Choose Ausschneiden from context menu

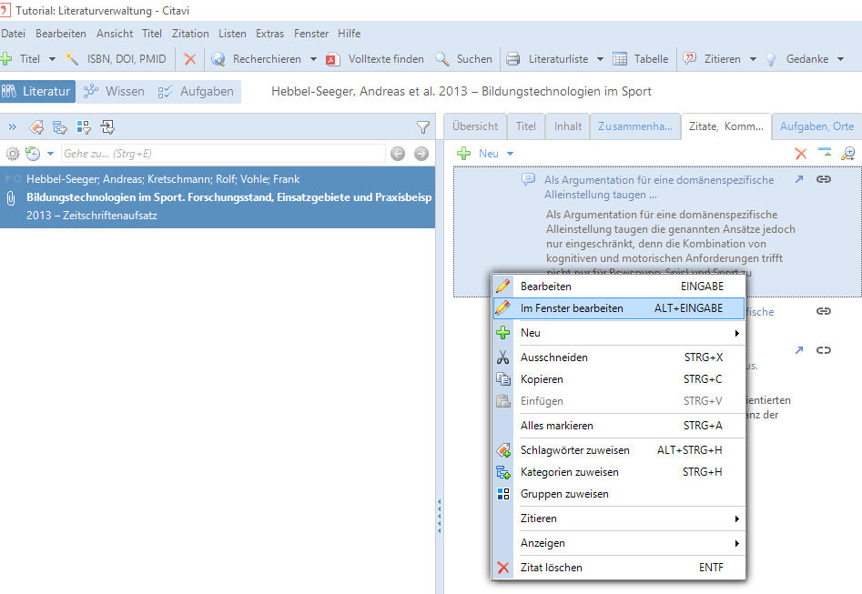coord(618,357)
